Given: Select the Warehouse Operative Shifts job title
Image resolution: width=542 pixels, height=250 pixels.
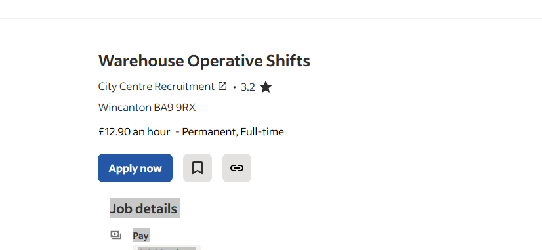Looking at the screenshot, I should click(204, 61).
